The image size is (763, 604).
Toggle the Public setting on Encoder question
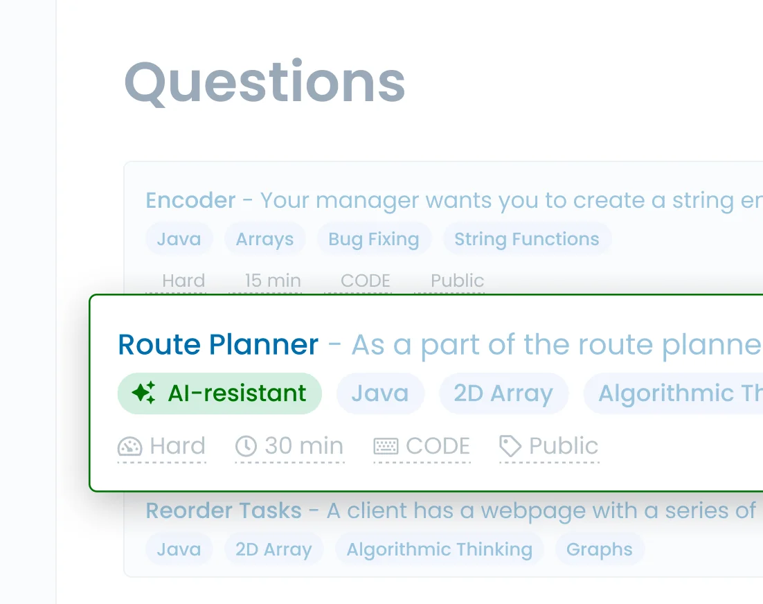457,281
